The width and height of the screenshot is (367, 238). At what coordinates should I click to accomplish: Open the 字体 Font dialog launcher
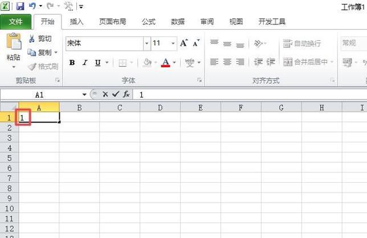199,80
